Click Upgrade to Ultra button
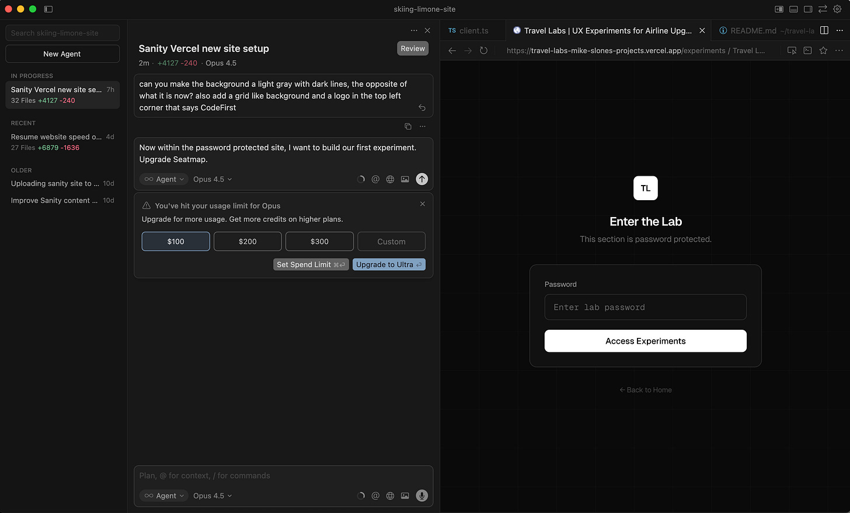Viewport: 850px width, 513px height. (389, 264)
